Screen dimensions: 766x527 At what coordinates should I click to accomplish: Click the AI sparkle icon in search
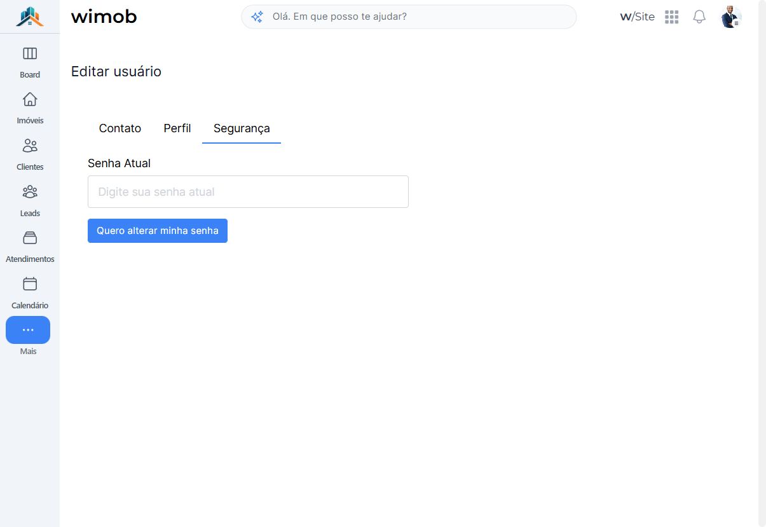[x=257, y=17]
